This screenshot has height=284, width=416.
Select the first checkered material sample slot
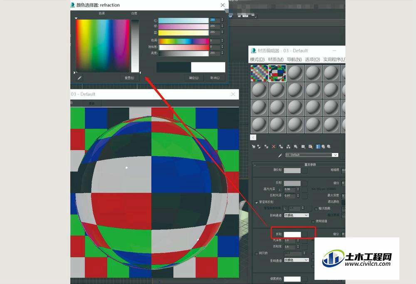(x=259, y=73)
